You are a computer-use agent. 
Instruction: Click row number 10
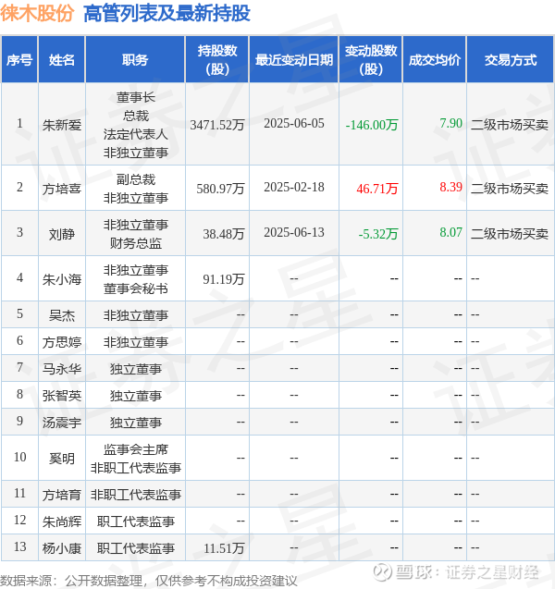point(19,457)
